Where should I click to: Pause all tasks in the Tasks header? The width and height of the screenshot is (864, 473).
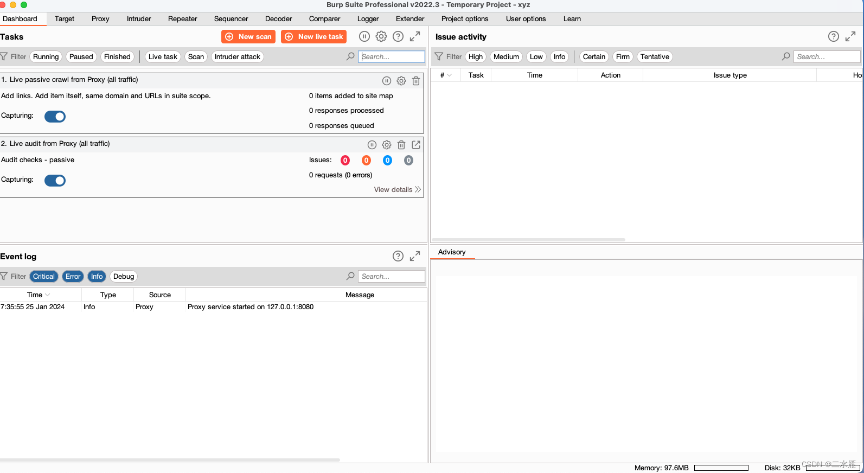(364, 36)
